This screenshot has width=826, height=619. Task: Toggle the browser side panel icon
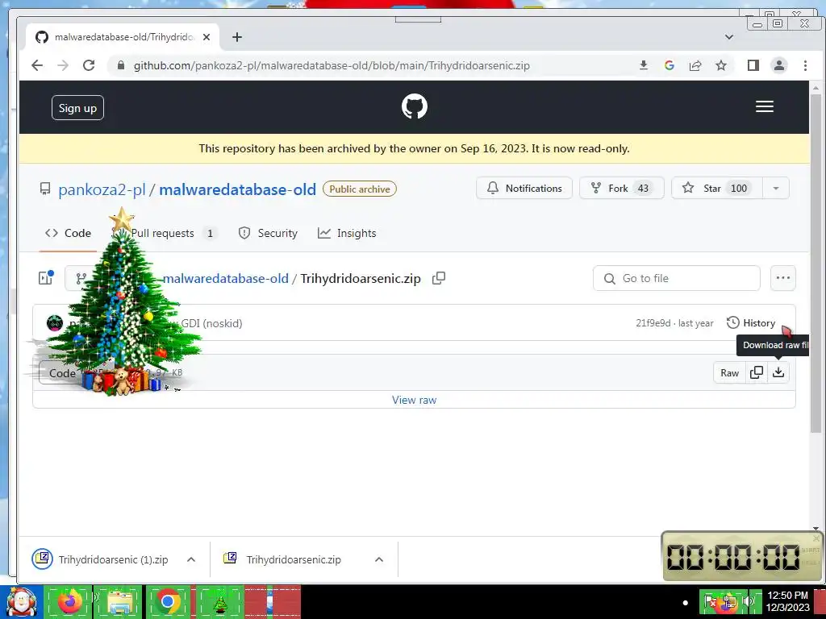click(753, 65)
